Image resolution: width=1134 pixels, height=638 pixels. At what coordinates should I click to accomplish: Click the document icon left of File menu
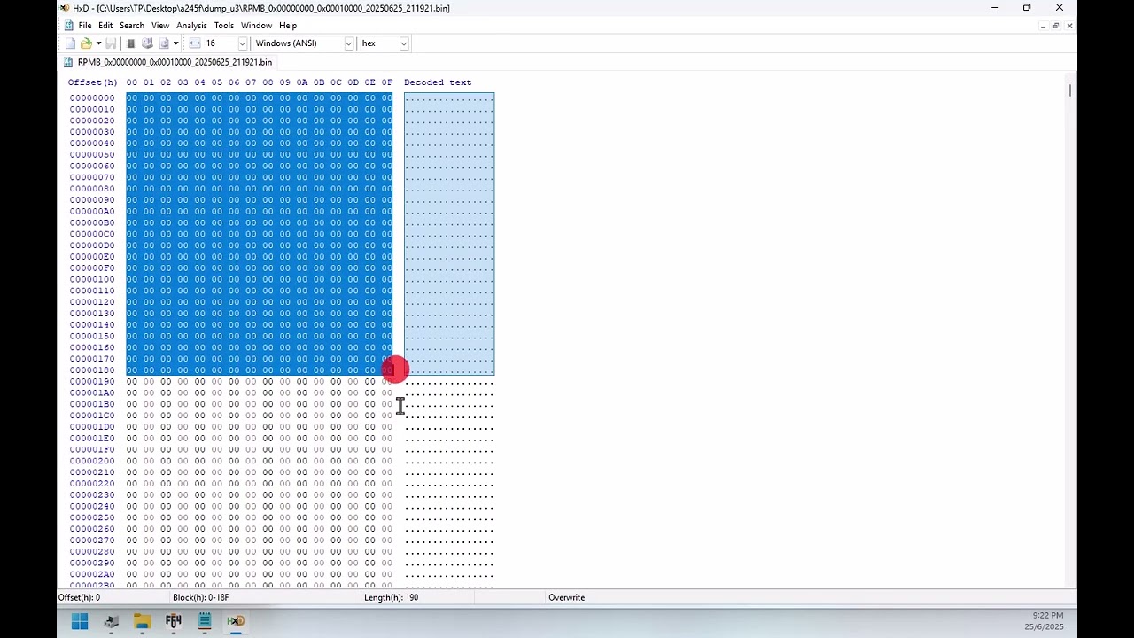coord(68,26)
